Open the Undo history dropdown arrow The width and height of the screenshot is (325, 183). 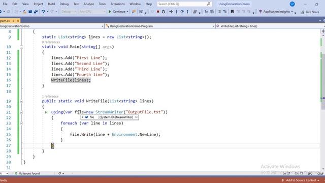[47, 12]
